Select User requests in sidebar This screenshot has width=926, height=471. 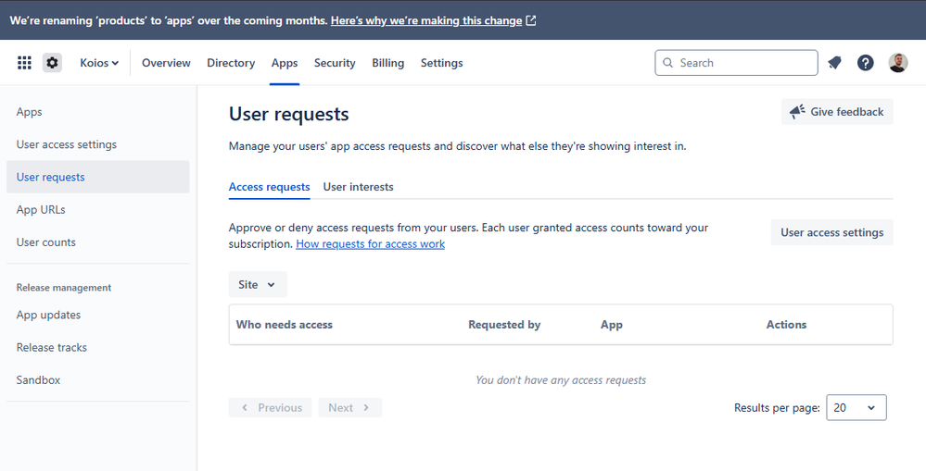(x=98, y=177)
